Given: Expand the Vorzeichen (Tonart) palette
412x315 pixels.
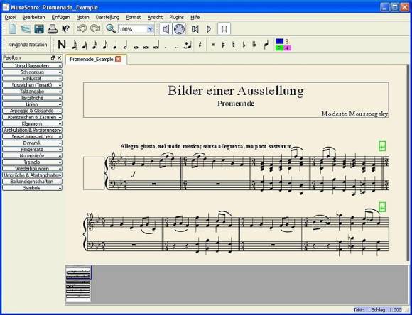Looking at the screenshot, I should (32, 85).
